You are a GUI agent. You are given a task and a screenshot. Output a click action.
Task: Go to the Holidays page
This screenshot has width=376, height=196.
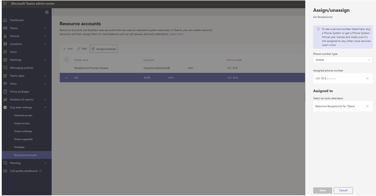pos(19,147)
